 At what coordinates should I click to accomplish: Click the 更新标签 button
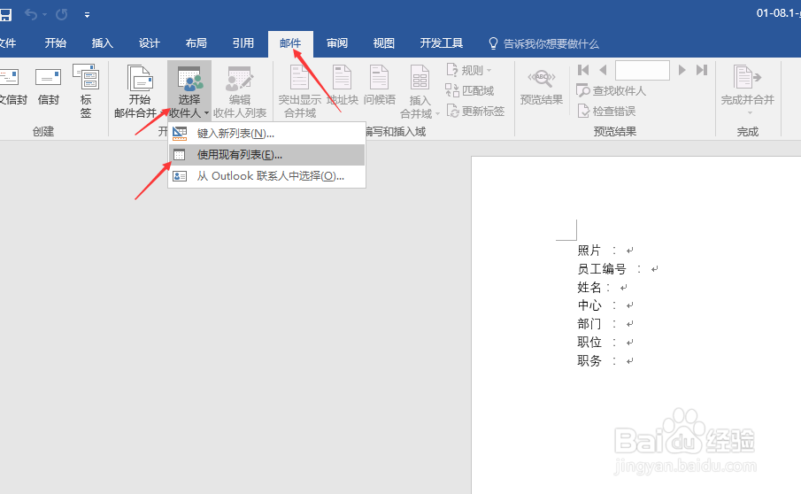475,111
